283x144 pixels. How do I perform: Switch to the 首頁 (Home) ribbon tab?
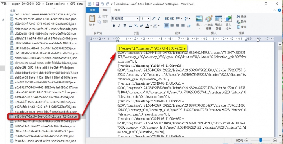coord(105,10)
